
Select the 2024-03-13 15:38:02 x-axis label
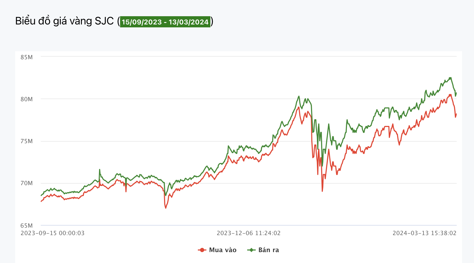tap(424, 233)
